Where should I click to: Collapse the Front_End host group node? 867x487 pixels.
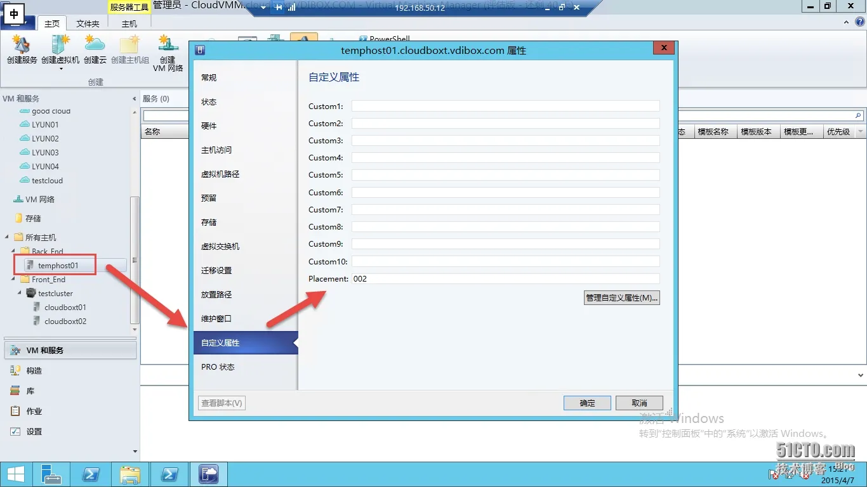coord(15,280)
